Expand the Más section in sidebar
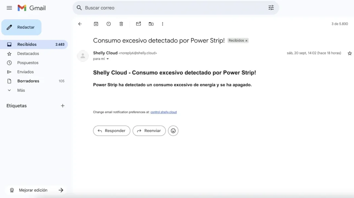Image resolution: width=354 pixels, height=198 pixels. (21, 90)
